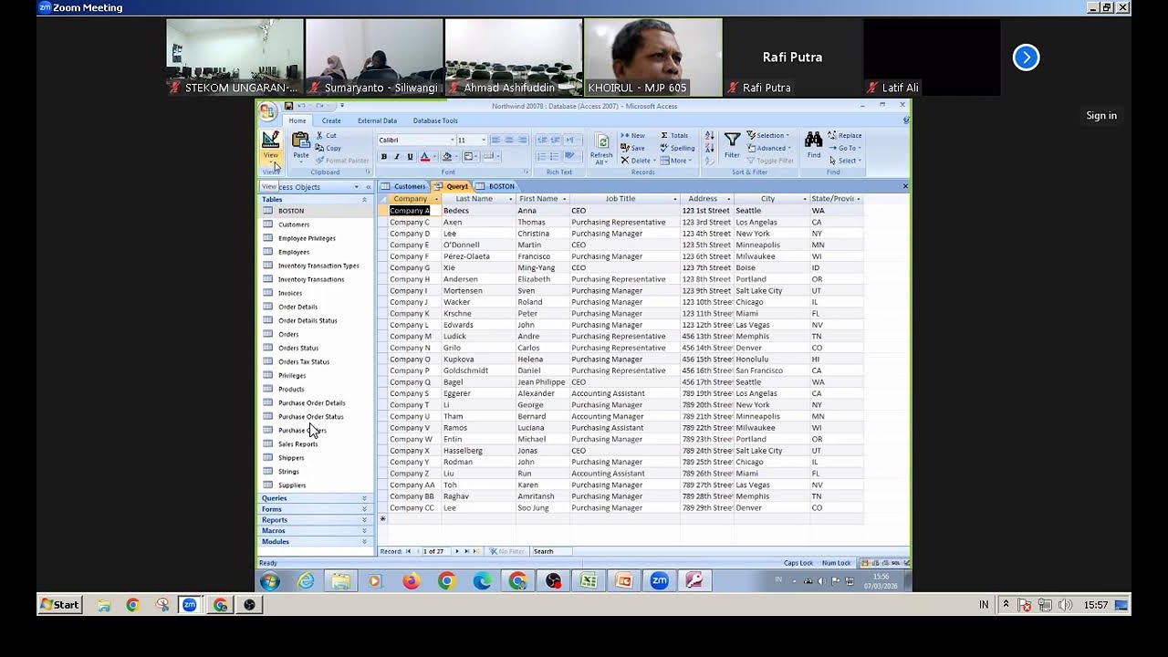Click the fill color bucket swatch
This screenshot has width=1168, height=657.
[x=447, y=157]
